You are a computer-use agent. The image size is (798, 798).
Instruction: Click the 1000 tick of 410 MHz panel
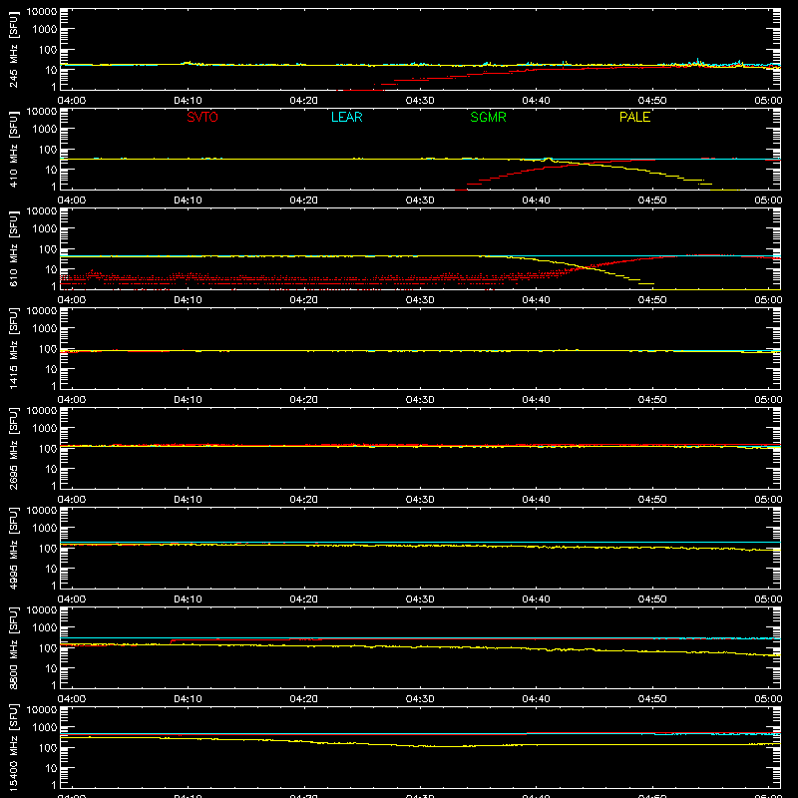(45, 130)
